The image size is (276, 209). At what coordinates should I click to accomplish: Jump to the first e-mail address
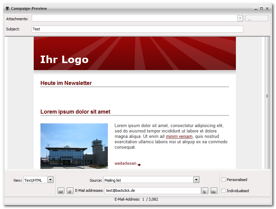coord(61,191)
